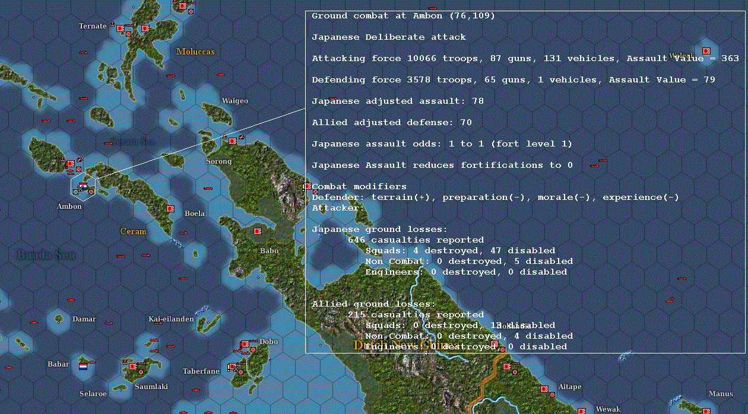Image resolution: width=748 pixels, height=414 pixels.
Task: Click the Saumlaki base name
Action: point(151,387)
